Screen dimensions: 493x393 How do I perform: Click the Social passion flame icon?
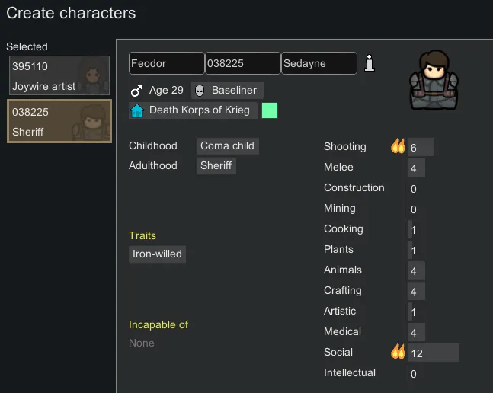click(398, 352)
